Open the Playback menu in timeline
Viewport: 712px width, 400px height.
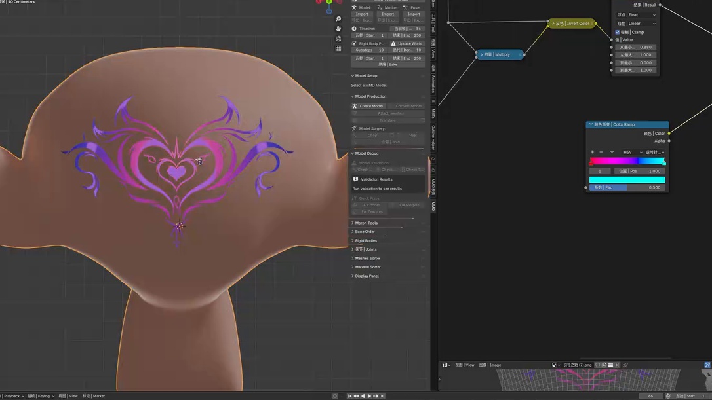pyautogui.click(x=13, y=396)
